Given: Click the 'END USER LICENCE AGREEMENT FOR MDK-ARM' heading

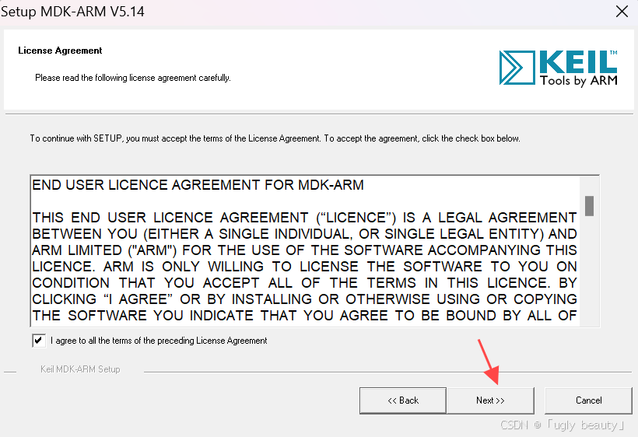Looking at the screenshot, I should (198, 185).
